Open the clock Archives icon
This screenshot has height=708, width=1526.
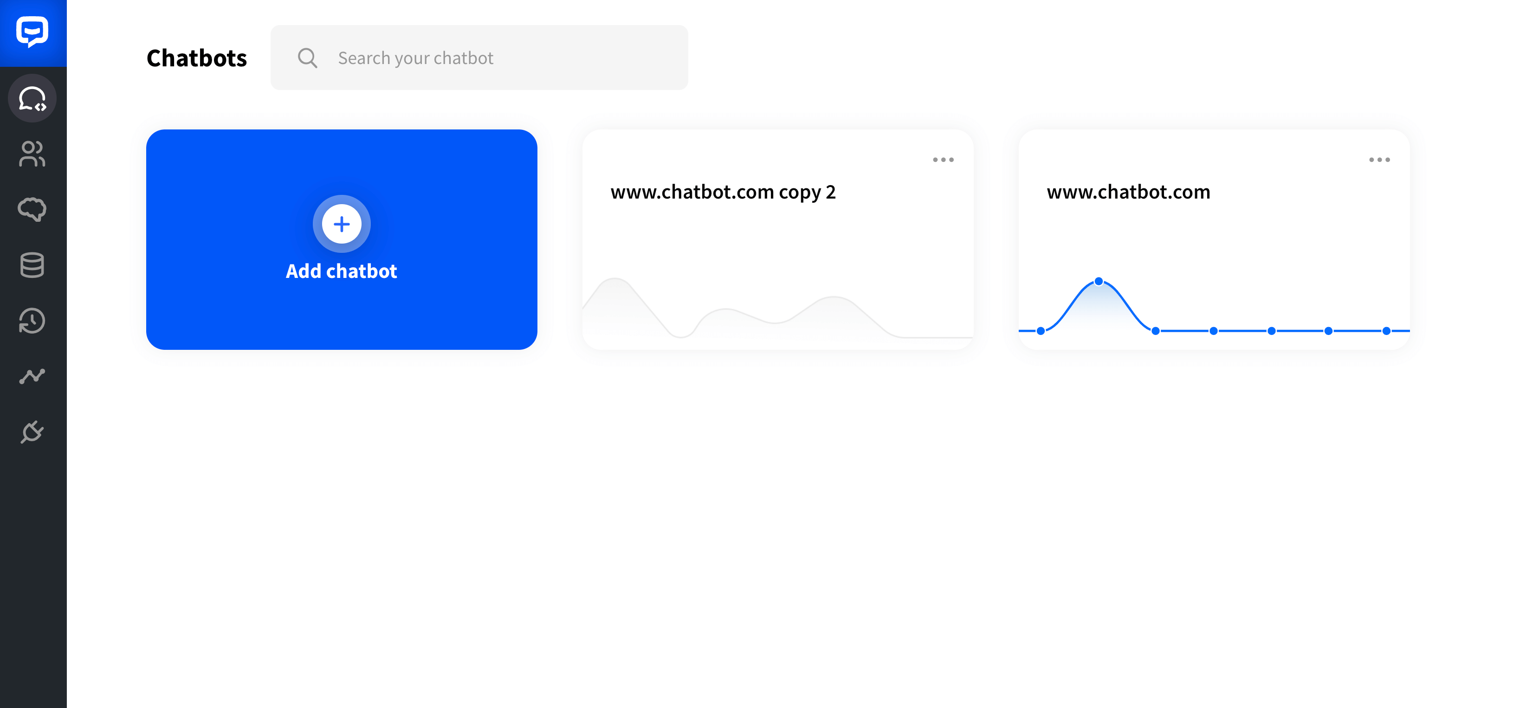(x=32, y=321)
